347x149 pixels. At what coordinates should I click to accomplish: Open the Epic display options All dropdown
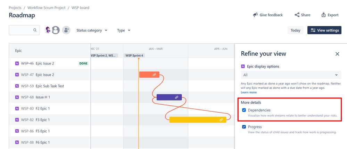click(291, 75)
